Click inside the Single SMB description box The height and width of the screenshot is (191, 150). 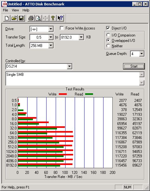coord(72,79)
